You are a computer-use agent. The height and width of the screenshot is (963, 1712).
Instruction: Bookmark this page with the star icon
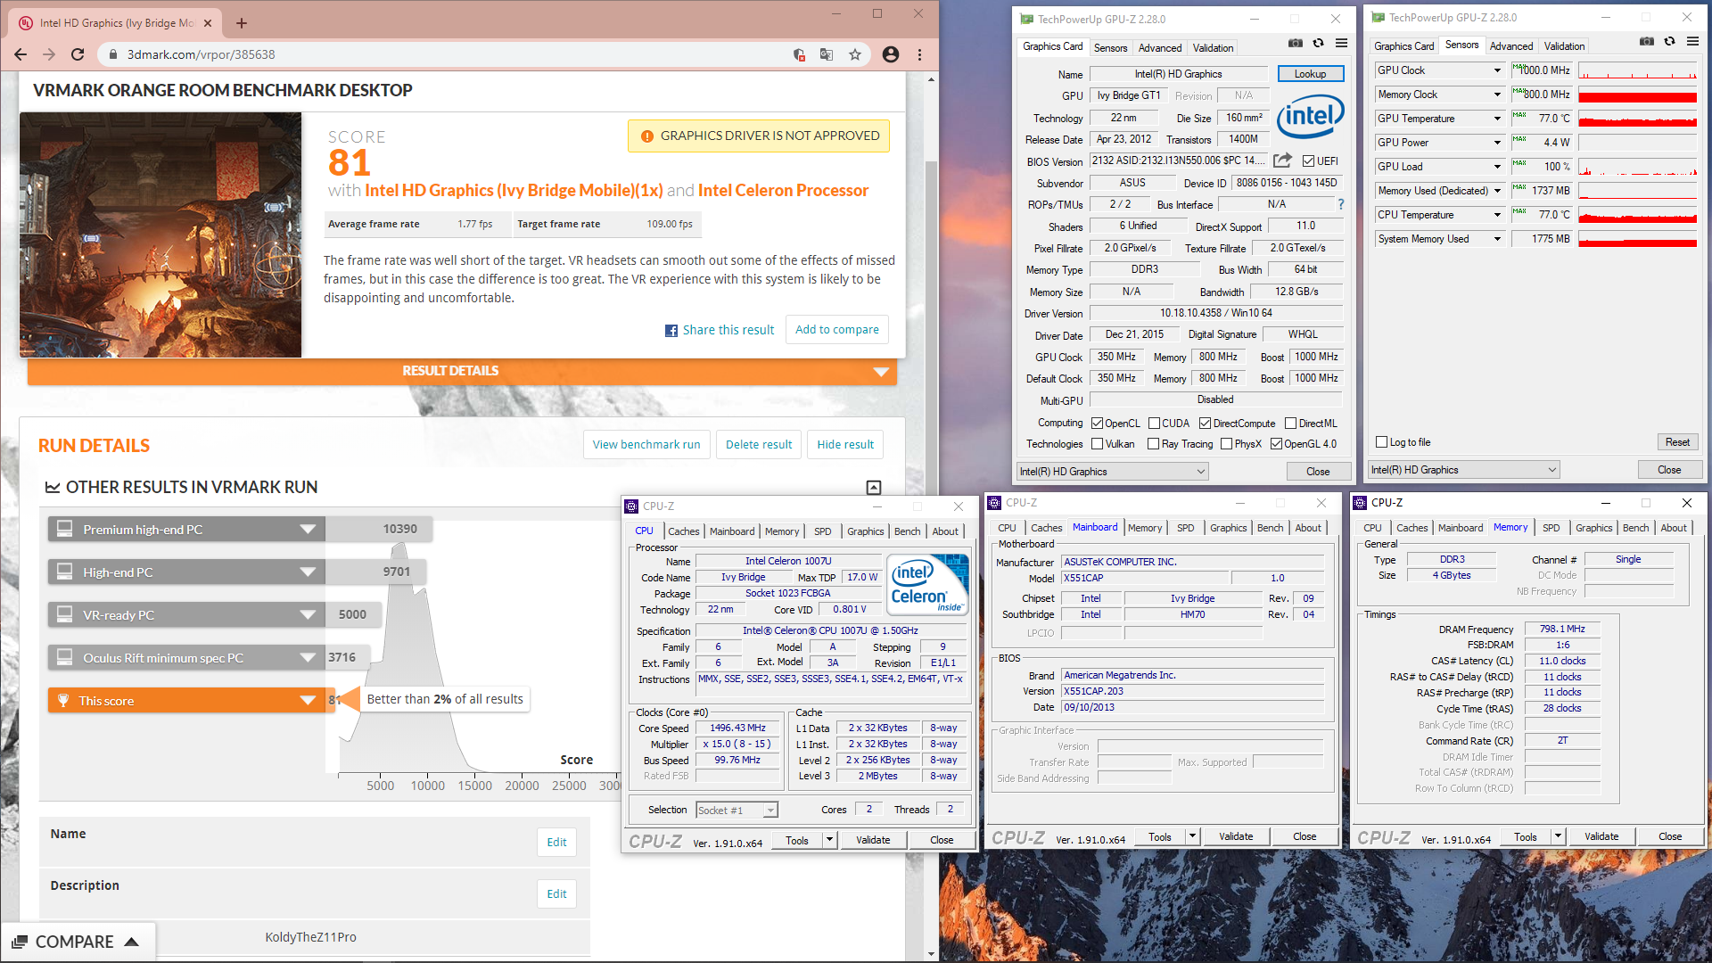855,54
